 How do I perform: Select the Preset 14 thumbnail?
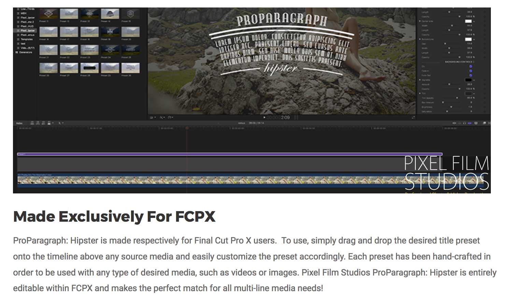[x=110, y=14]
